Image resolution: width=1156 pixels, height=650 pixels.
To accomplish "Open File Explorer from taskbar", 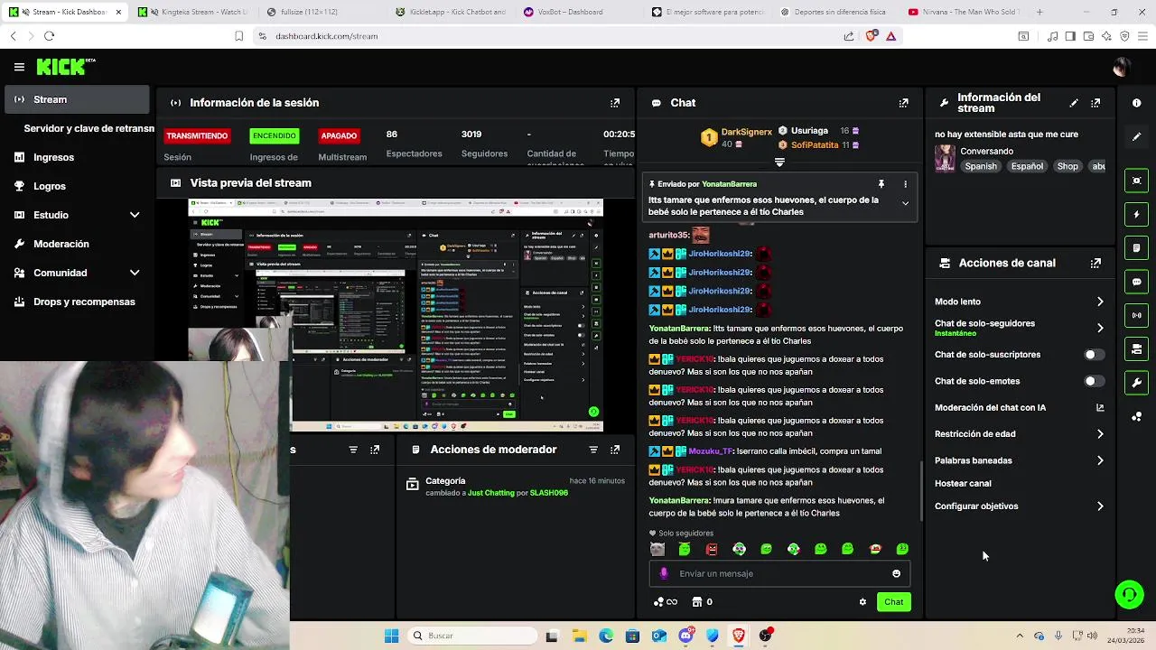I will [x=579, y=636].
